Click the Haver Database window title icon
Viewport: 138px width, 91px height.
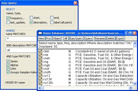40,33
